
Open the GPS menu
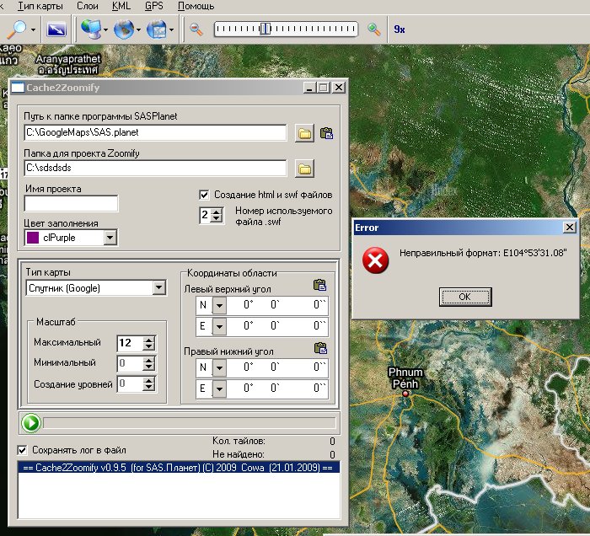153,6
